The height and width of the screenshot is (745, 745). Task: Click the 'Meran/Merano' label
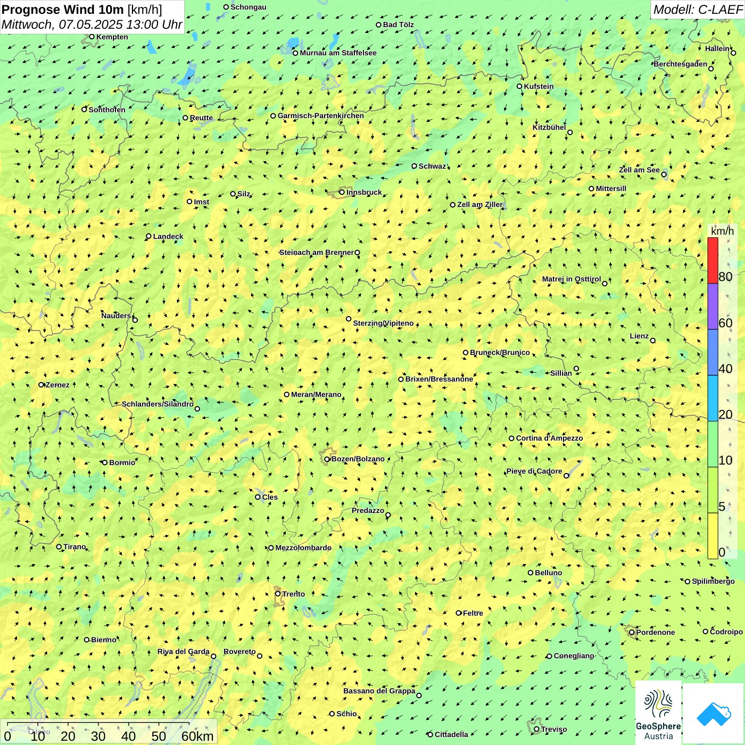(x=316, y=394)
